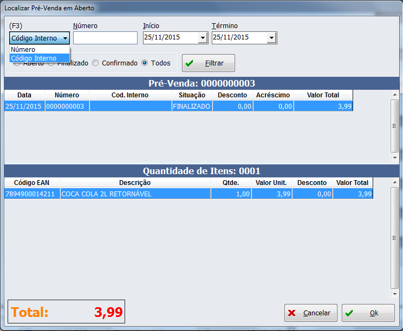Collapse the Código Interno combo box
Image resolution: width=403 pixels, height=331 pixels.
coord(65,38)
